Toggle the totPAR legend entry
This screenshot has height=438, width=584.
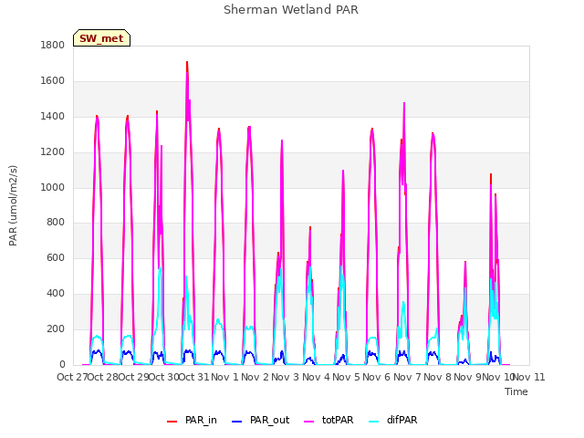point(328,420)
